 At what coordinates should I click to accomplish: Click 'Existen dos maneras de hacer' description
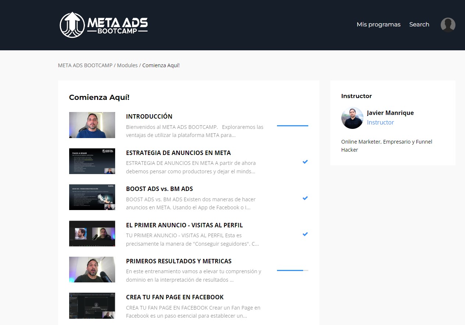[x=191, y=203]
